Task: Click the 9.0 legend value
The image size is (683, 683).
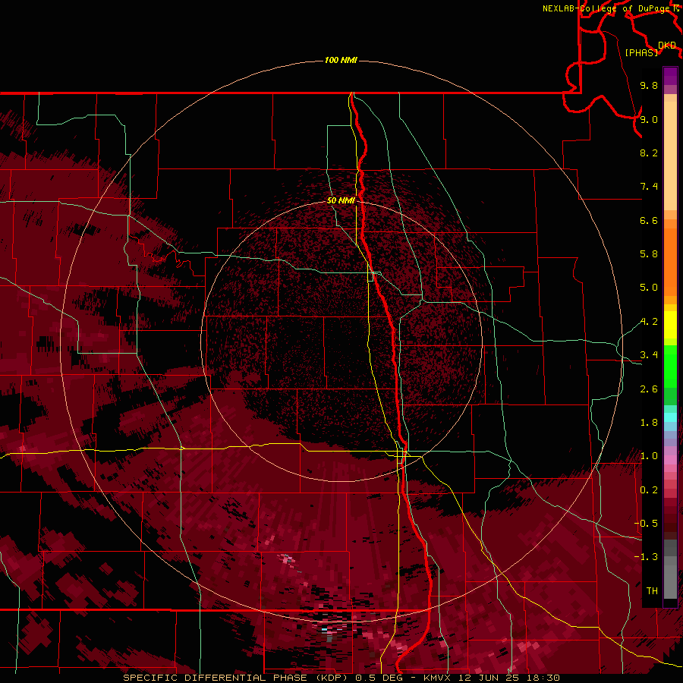Action: pyautogui.click(x=649, y=119)
